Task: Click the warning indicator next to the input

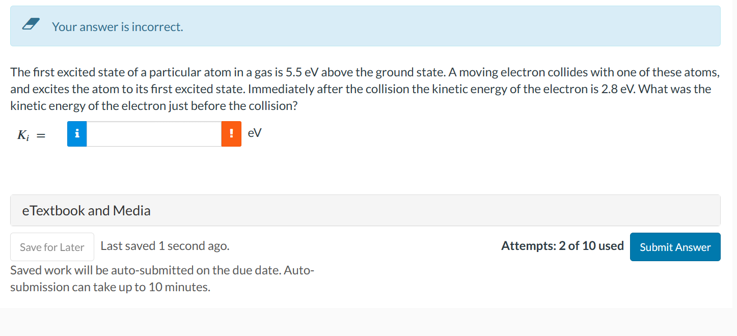Action: pos(231,133)
